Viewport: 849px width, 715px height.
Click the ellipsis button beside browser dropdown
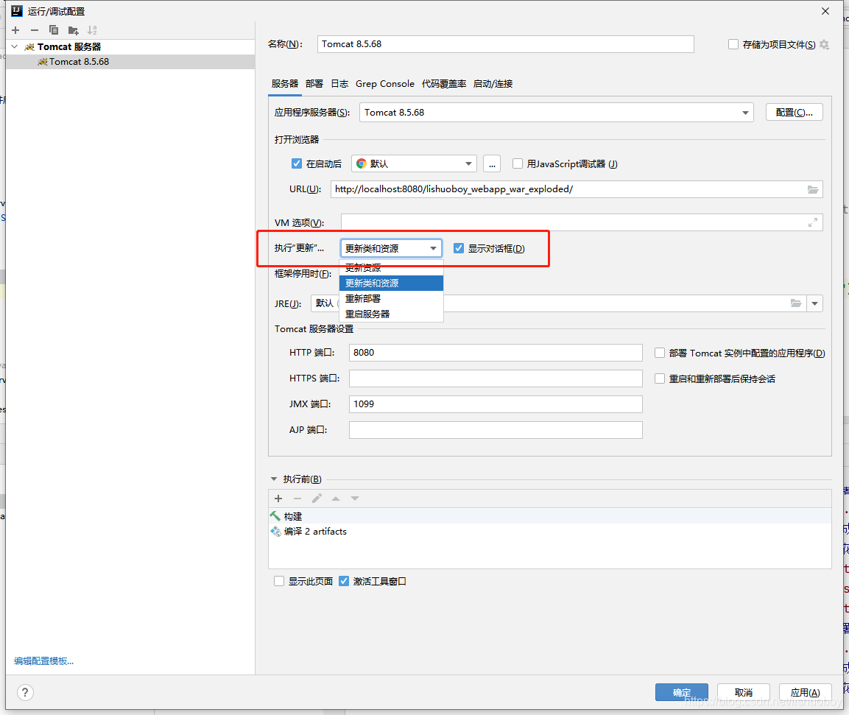[492, 163]
